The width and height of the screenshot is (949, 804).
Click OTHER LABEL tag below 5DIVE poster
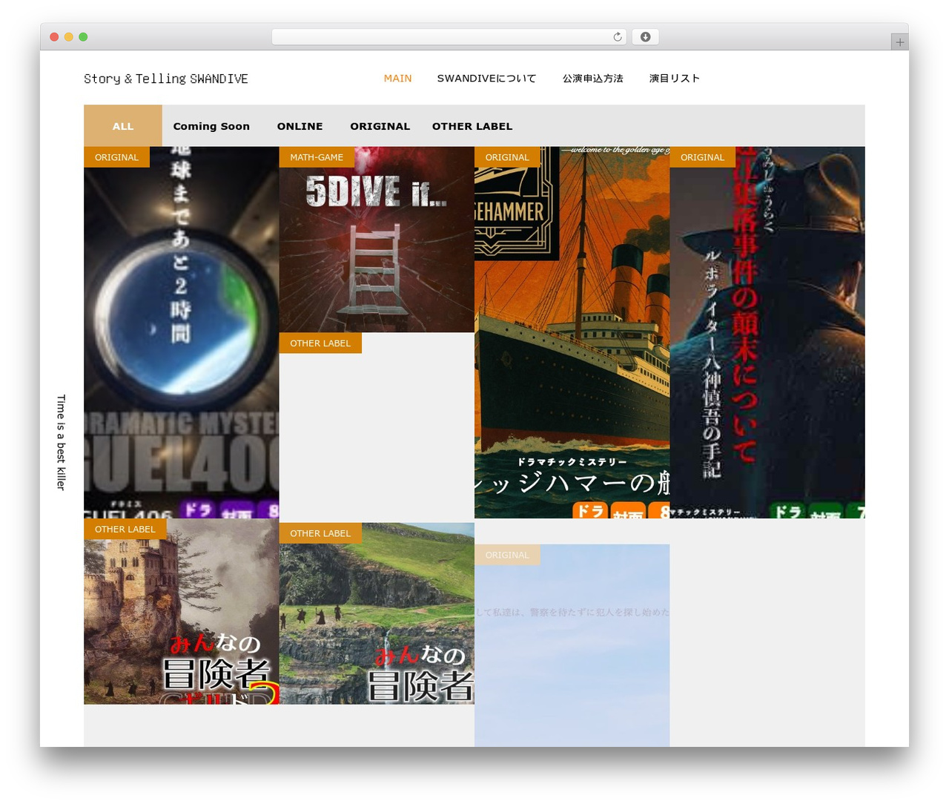coord(320,343)
